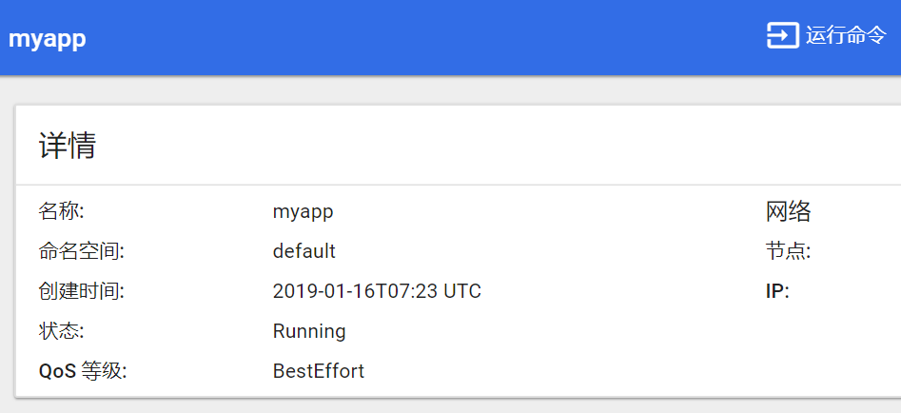Viewport: 901px width, 413px height.
Task: Click the gray background below the card
Action: pyautogui.click(x=451, y=405)
